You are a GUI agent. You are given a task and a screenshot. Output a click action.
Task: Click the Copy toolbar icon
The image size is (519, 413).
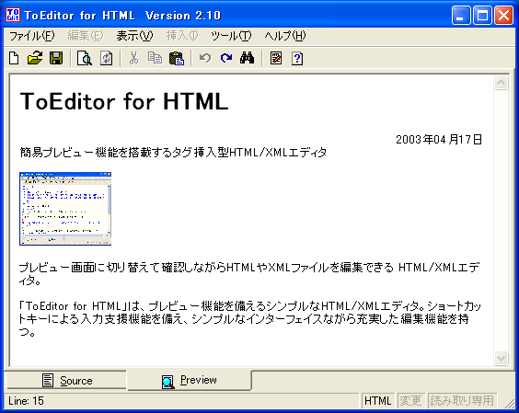155,58
